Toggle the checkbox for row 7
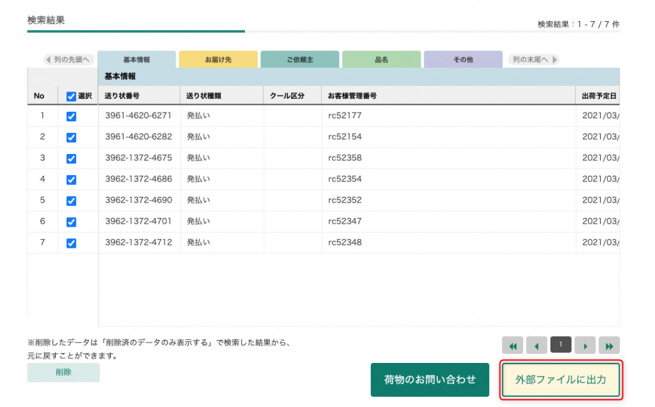Image resolution: width=655 pixels, height=407 pixels. click(72, 243)
